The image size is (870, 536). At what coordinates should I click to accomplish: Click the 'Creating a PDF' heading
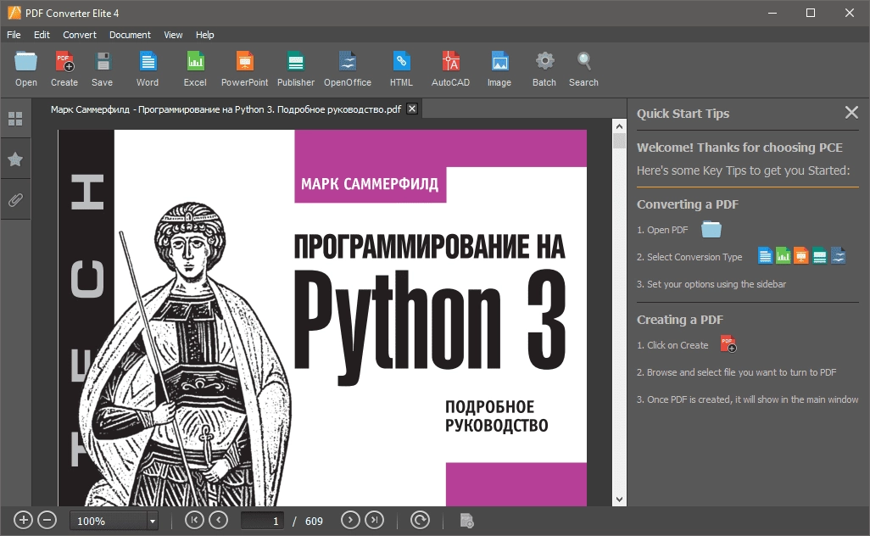[x=680, y=320]
